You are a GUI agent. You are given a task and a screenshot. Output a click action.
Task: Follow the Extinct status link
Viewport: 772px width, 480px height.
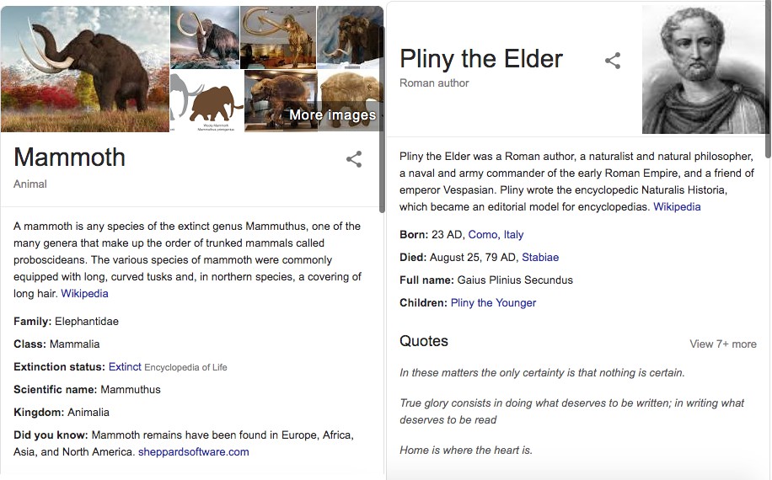coord(125,367)
